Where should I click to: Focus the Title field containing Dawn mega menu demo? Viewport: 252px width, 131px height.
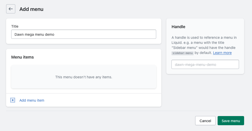click(x=84, y=34)
